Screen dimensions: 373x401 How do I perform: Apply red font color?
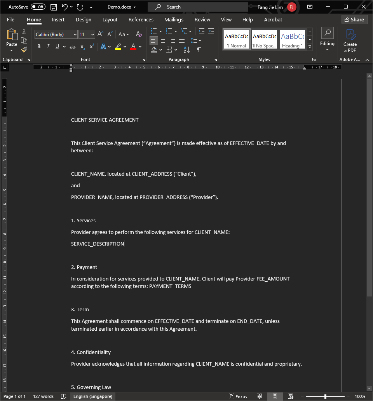pos(133,47)
